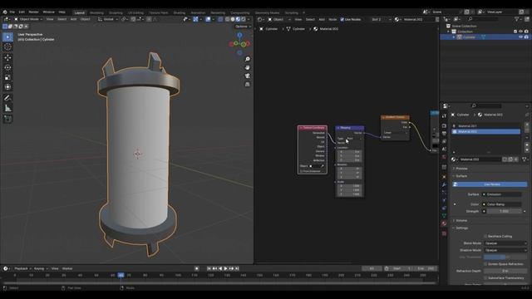This screenshot has height=299, width=532.
Task: Open Slot 2 dropdown in node editor header
Action: tap(381, 19)
